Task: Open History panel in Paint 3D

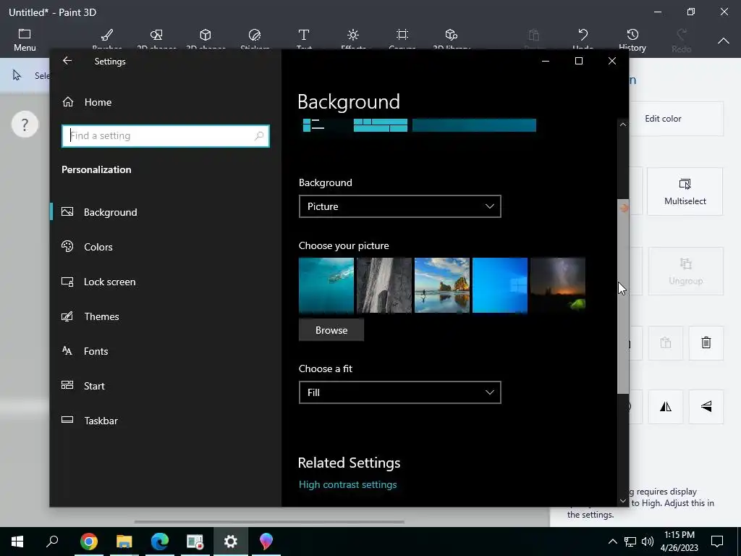Action: point(632,40)
